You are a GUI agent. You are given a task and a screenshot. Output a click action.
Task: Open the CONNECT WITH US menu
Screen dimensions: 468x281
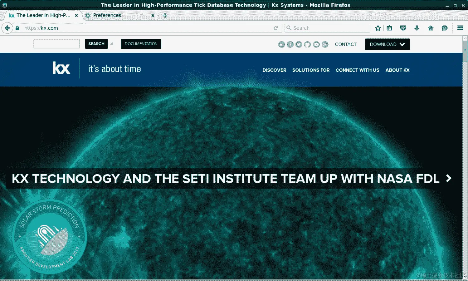(x=358, y=70)
